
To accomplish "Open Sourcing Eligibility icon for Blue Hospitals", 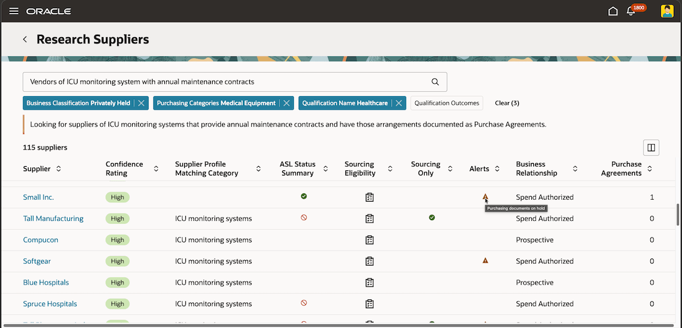I will click(x=370, y=282).
